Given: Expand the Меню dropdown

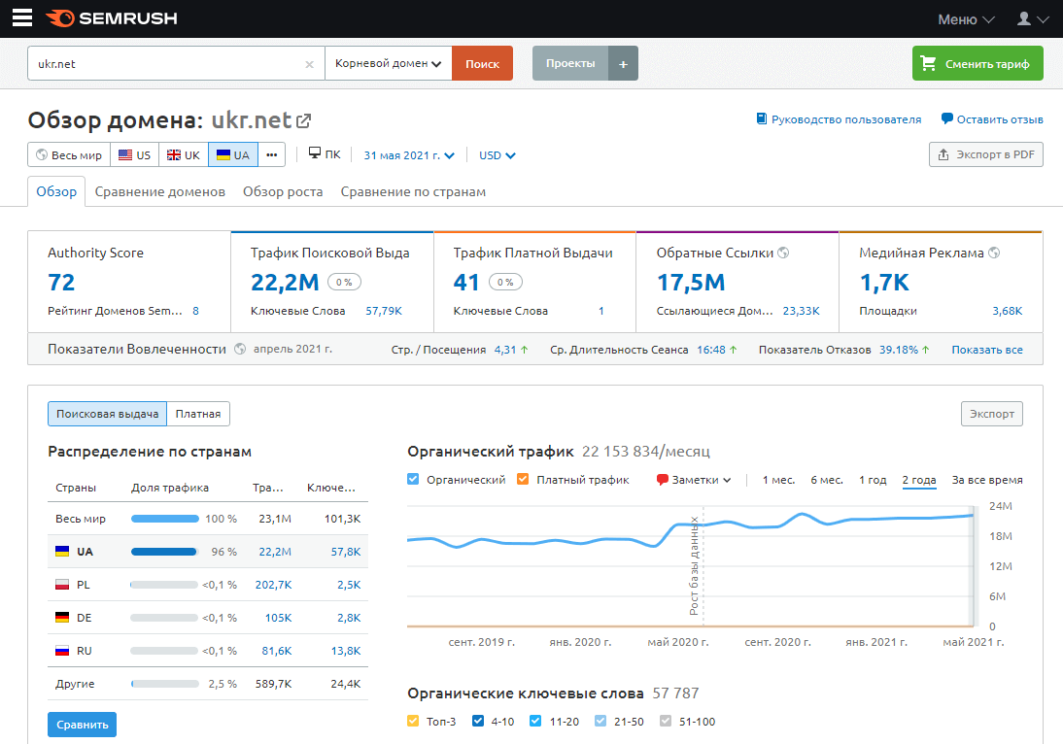Looking at the screenshot, I should point(966,19).
